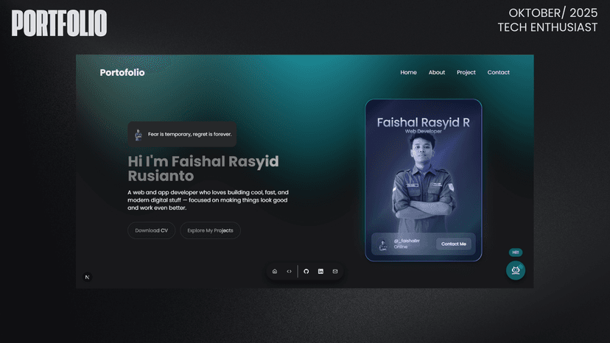Click the 'Faishal Rasyid R' card title

point(424,122)
